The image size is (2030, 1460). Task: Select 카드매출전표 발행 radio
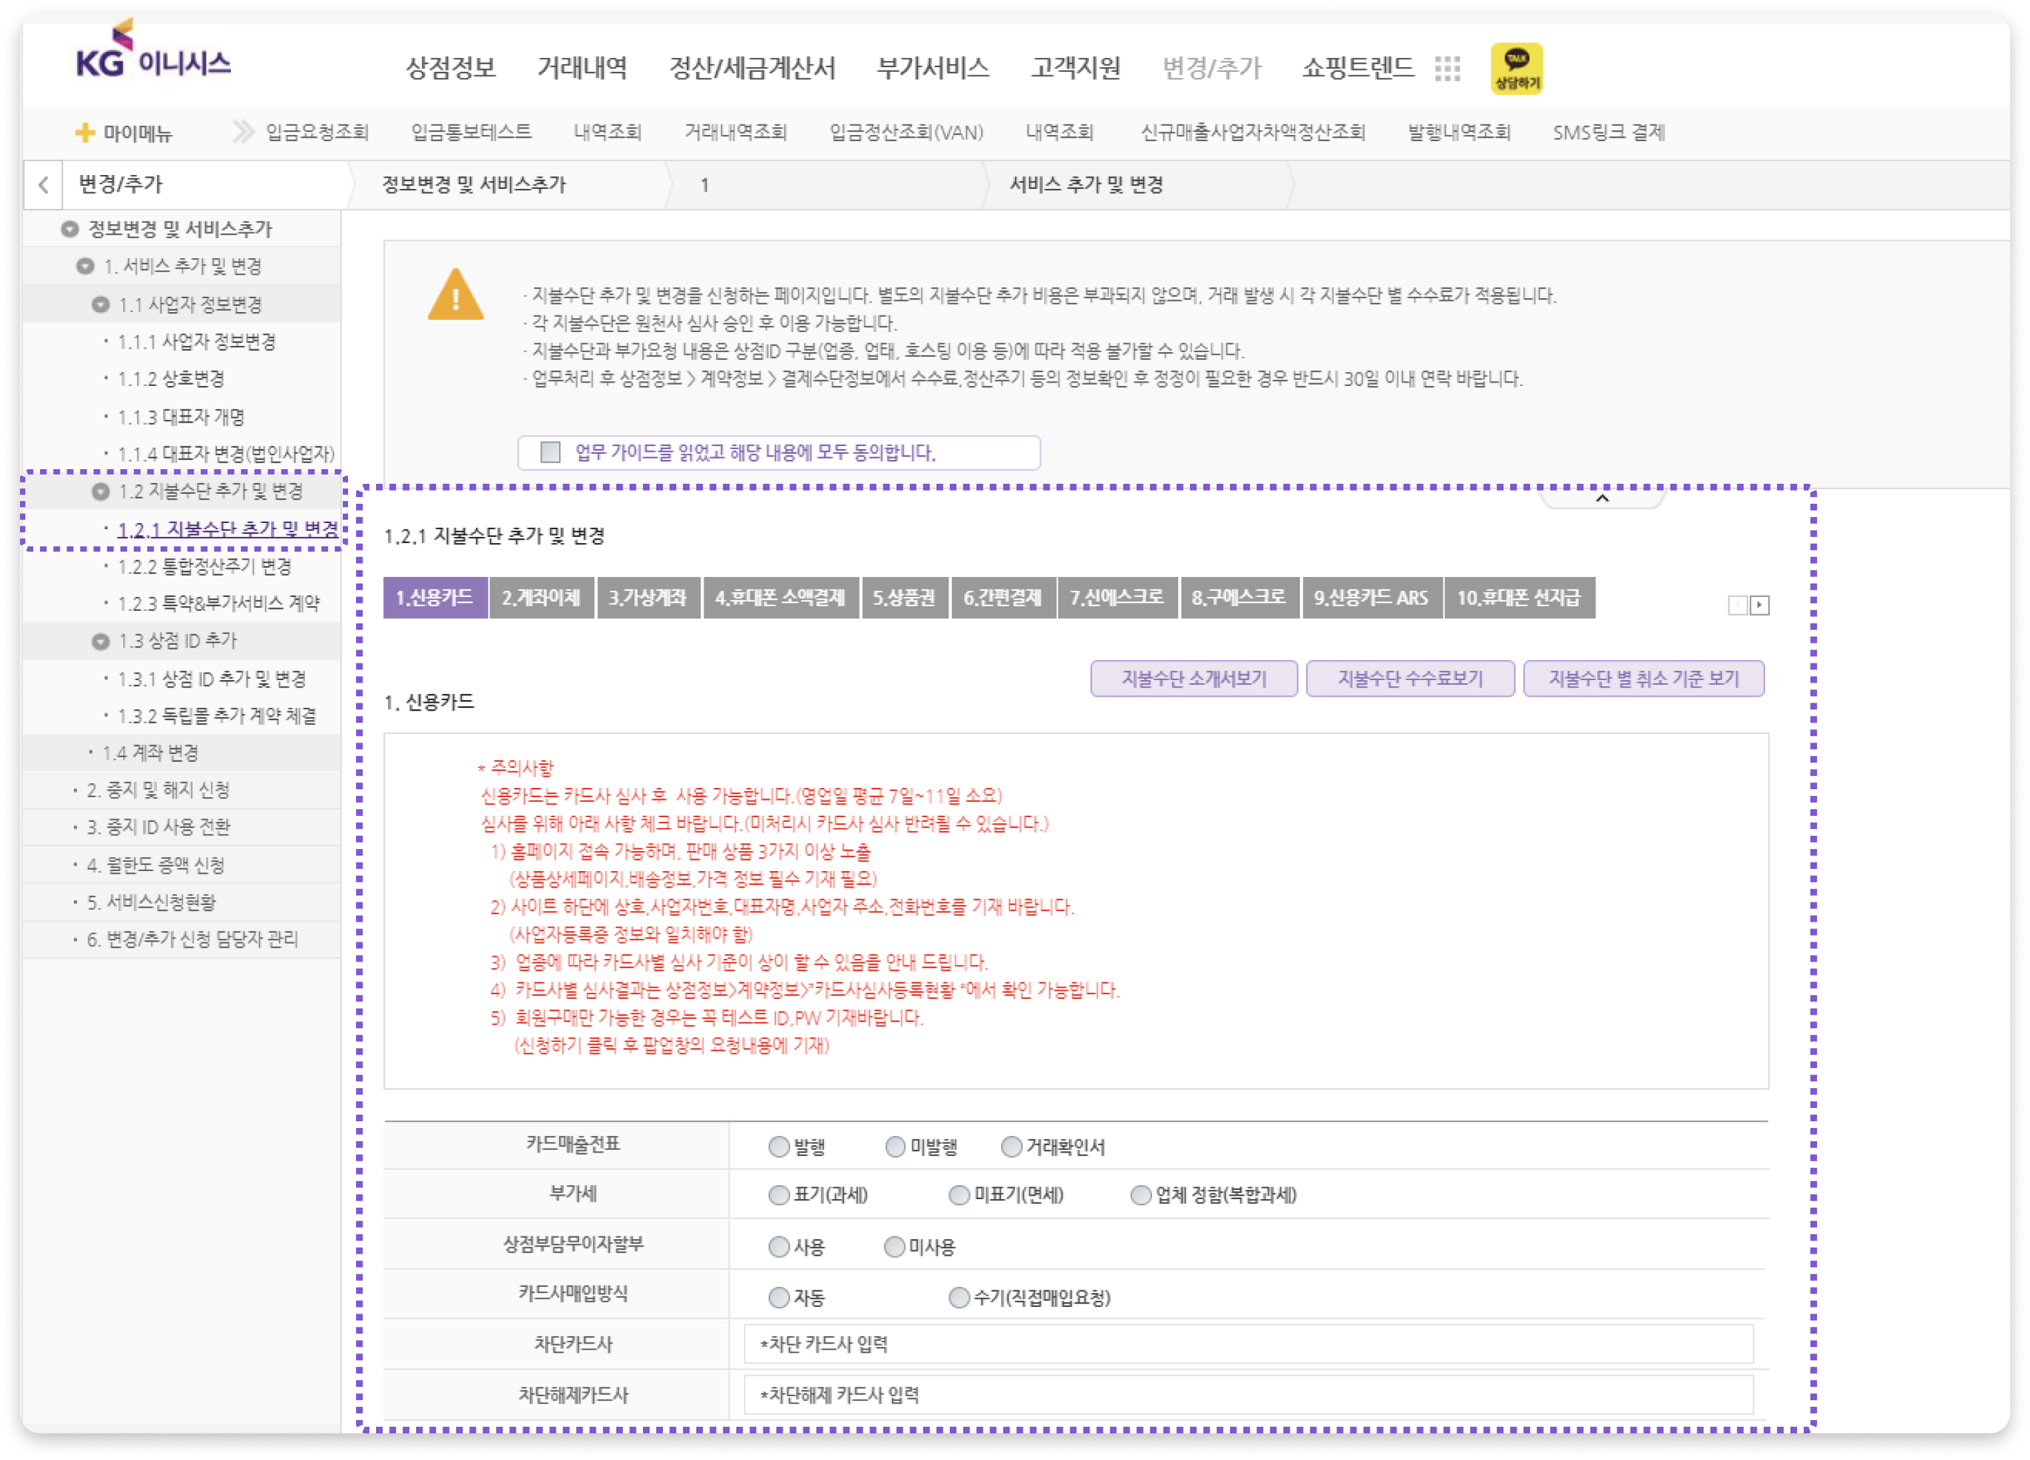[x=778, y=1146]
